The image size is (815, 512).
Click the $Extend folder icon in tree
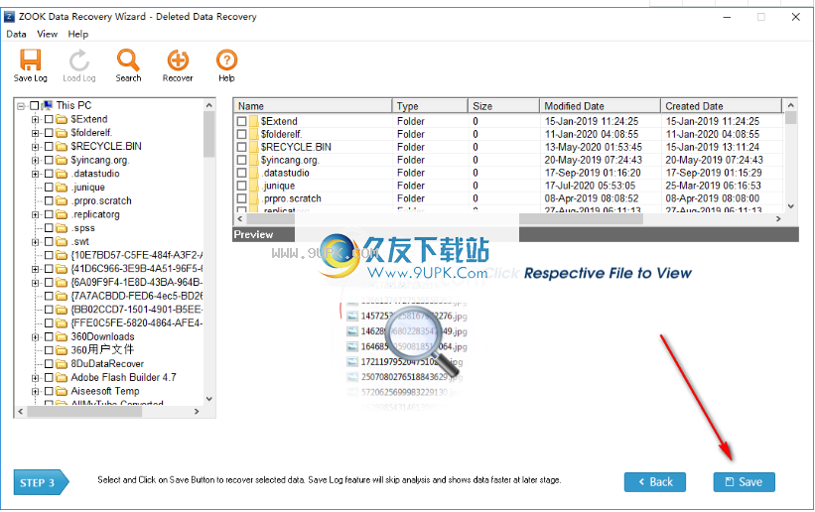[x=62, y=119]
